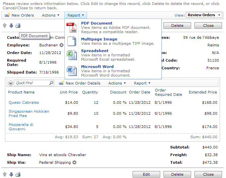This screenshot has height=178, width=226.
Task: Expand Quick Find options chevron
Action: (x=11, y=83)
